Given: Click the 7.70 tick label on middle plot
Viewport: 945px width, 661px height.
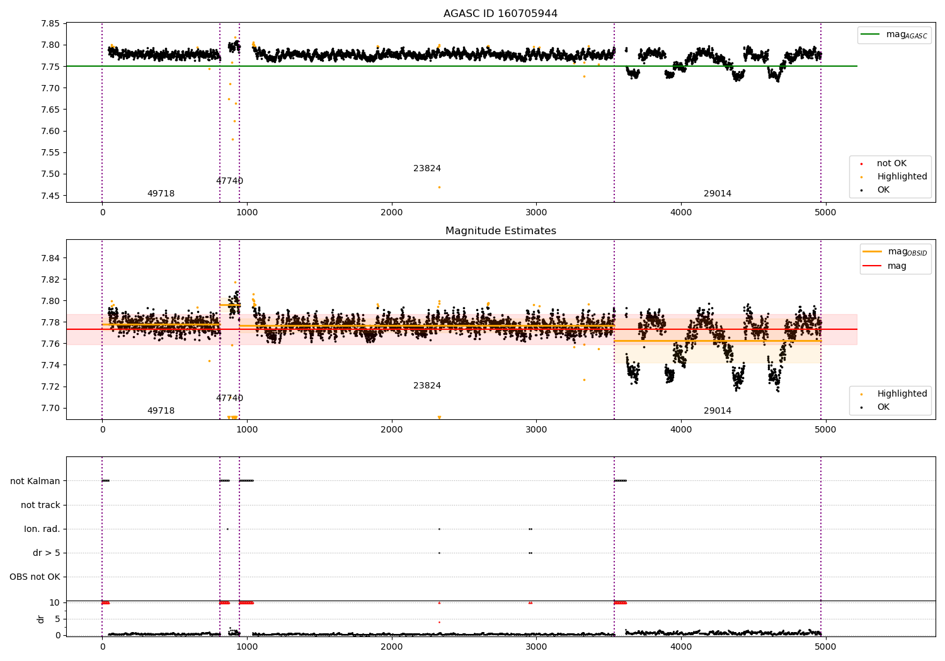Looking at the screenshot, I should click(50, 408).
